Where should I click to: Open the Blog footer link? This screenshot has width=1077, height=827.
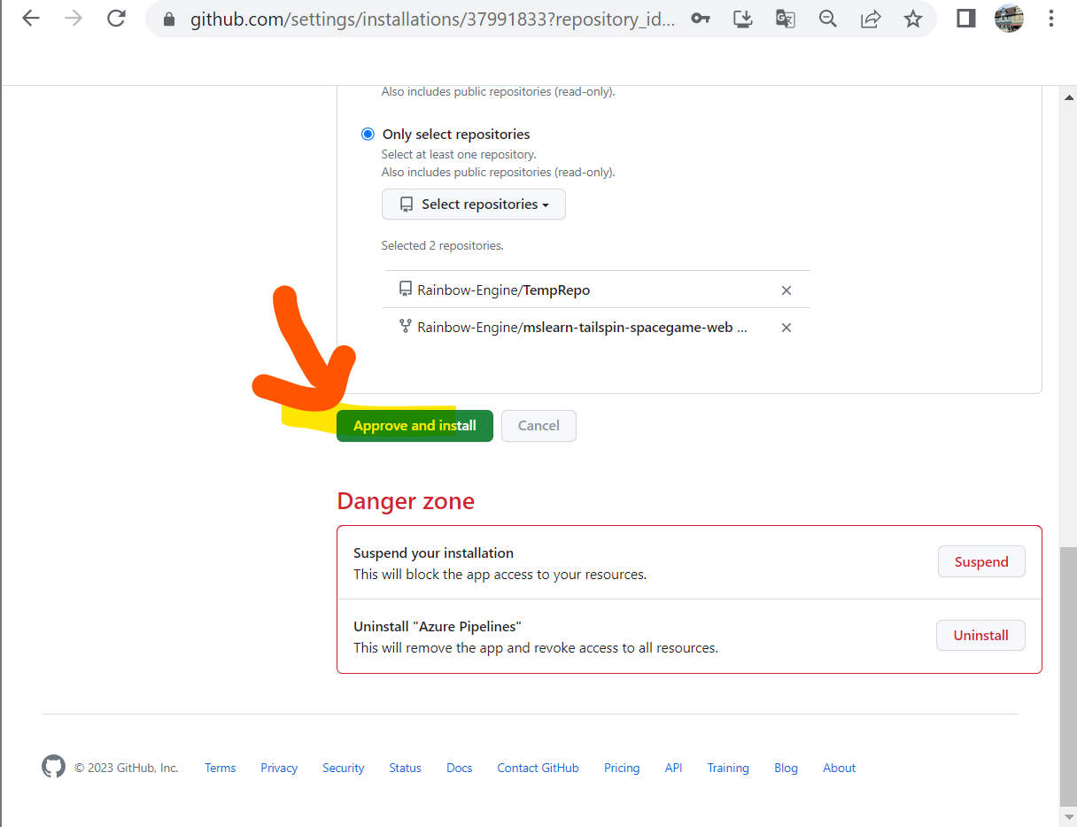coord(786,768)
